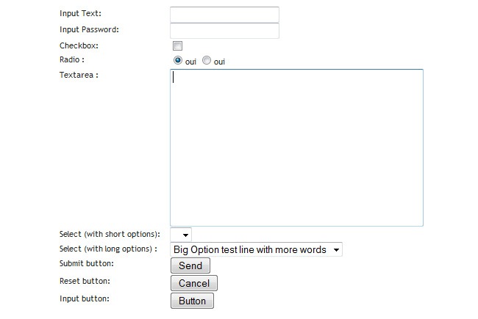Click the 'Checkbox:' label text

[x=79, y=46]
